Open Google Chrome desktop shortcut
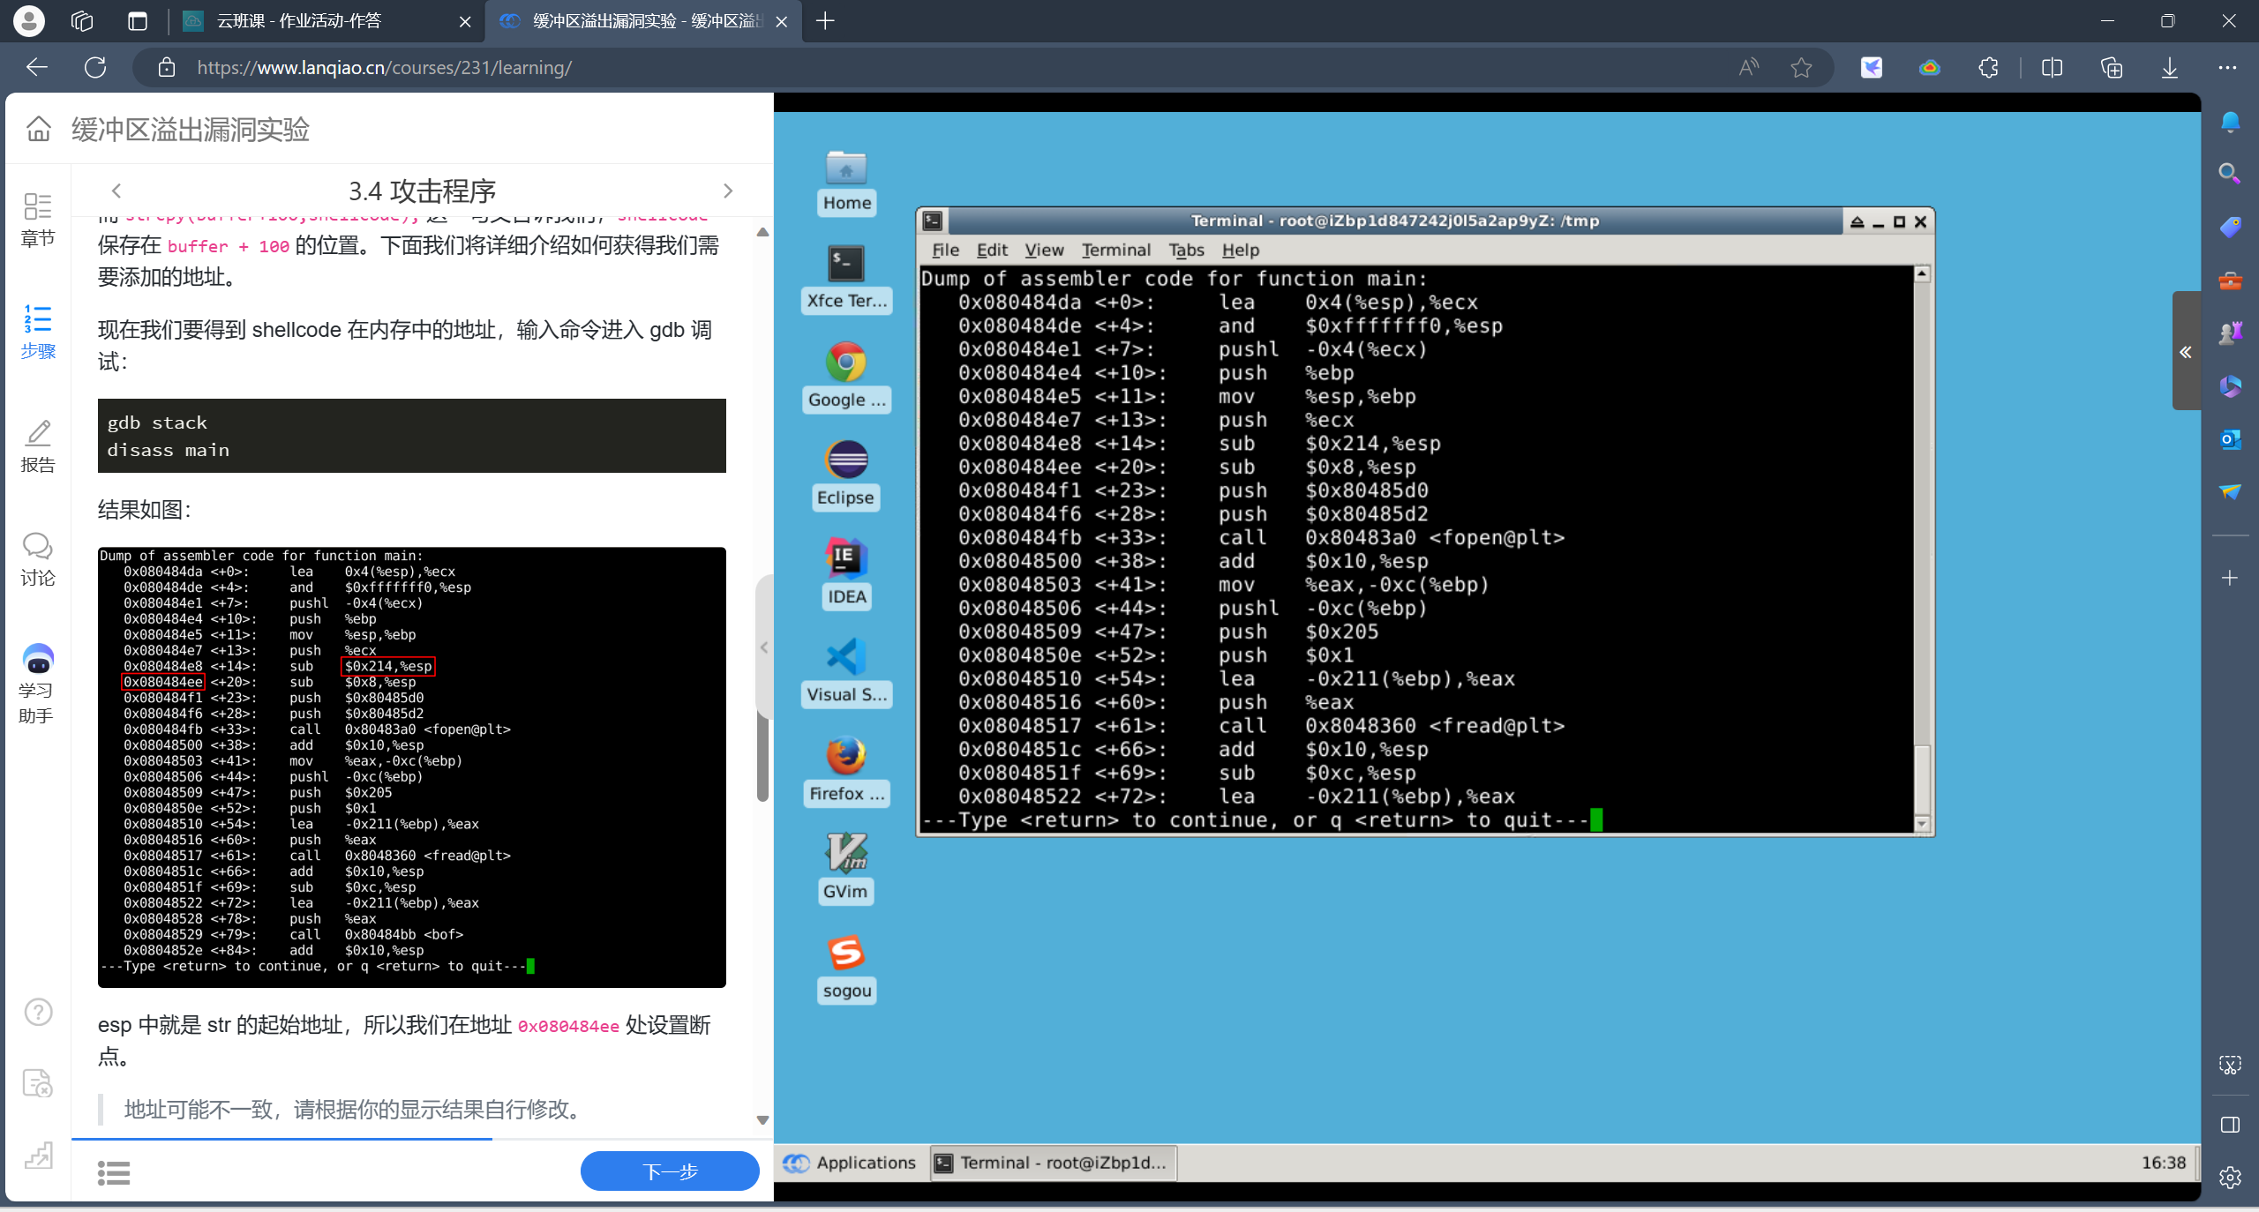The width and height of the screenshot is (2259, 1212). tap(845, 363)
